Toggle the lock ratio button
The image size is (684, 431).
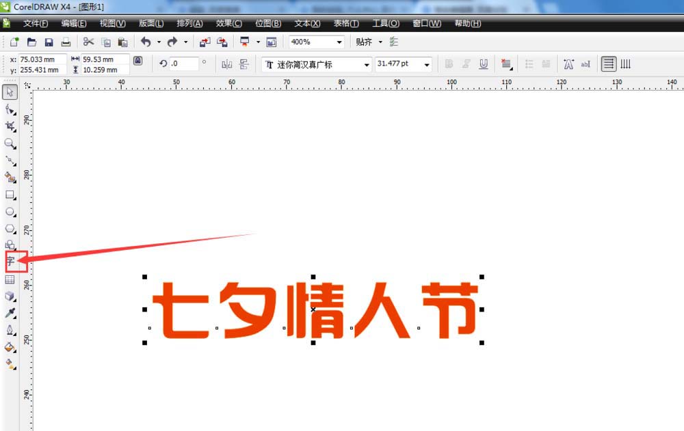click(138, 61)
